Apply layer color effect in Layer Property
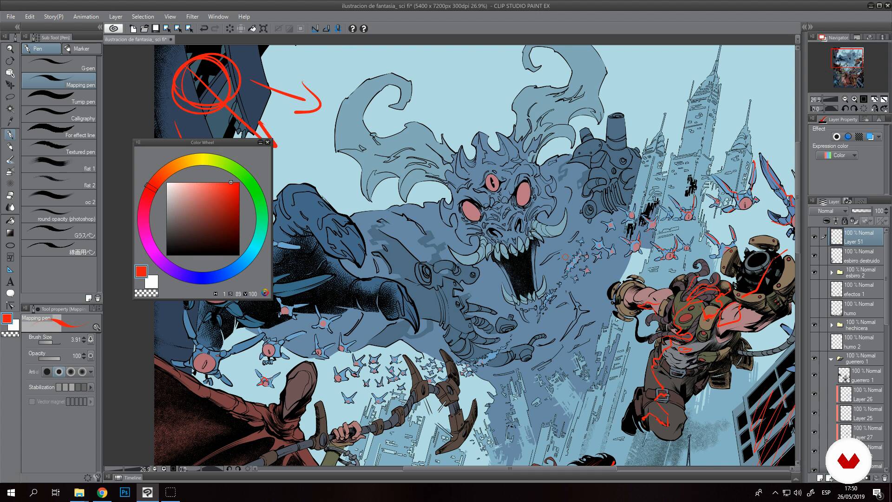 pyautogui.click(x=870, y=137)
